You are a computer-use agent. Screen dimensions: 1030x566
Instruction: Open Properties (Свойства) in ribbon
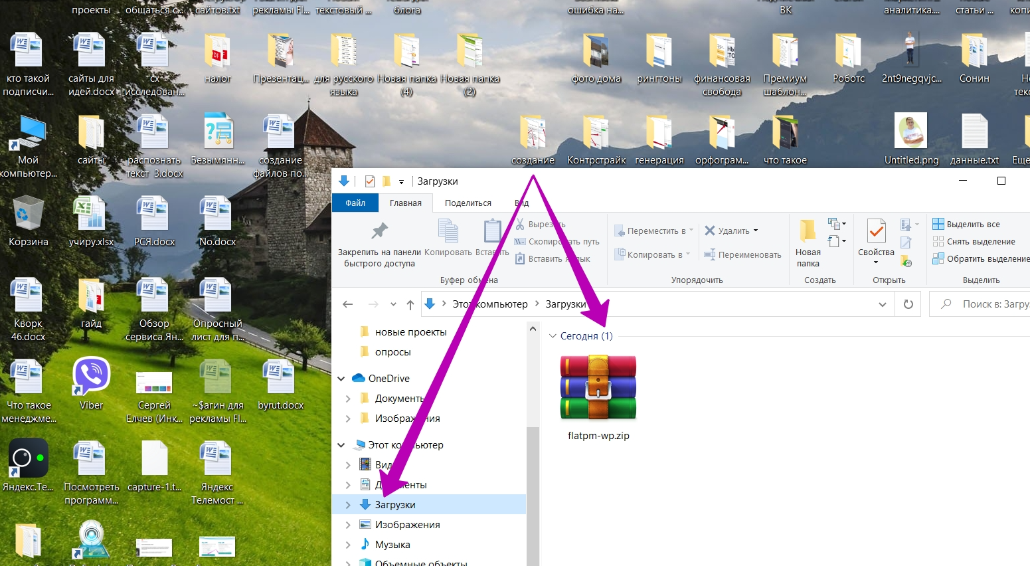point(876,242)
